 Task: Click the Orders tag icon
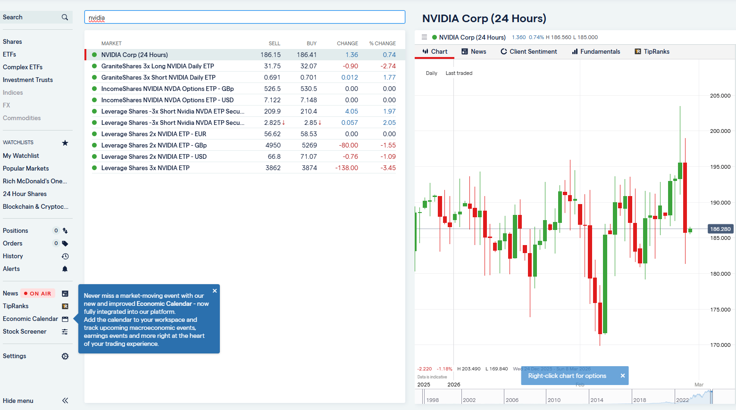(65, 243)
